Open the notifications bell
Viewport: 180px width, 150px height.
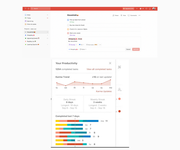[x=150, y=9]
